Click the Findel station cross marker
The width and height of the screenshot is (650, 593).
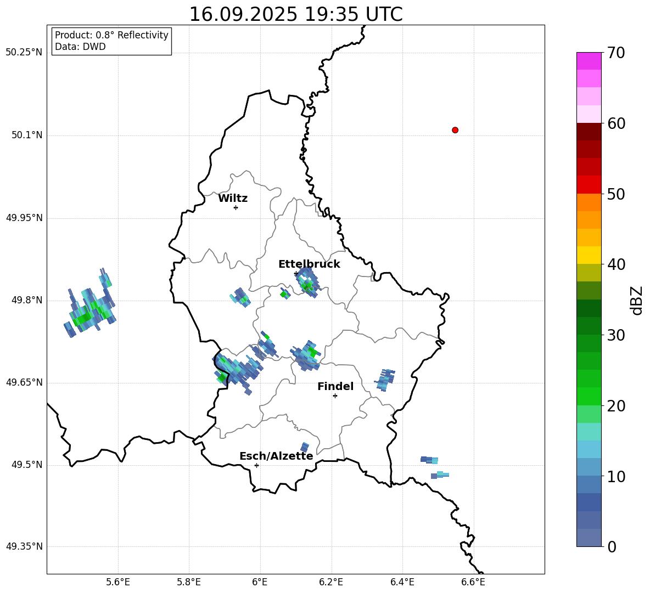click(335, 396)
